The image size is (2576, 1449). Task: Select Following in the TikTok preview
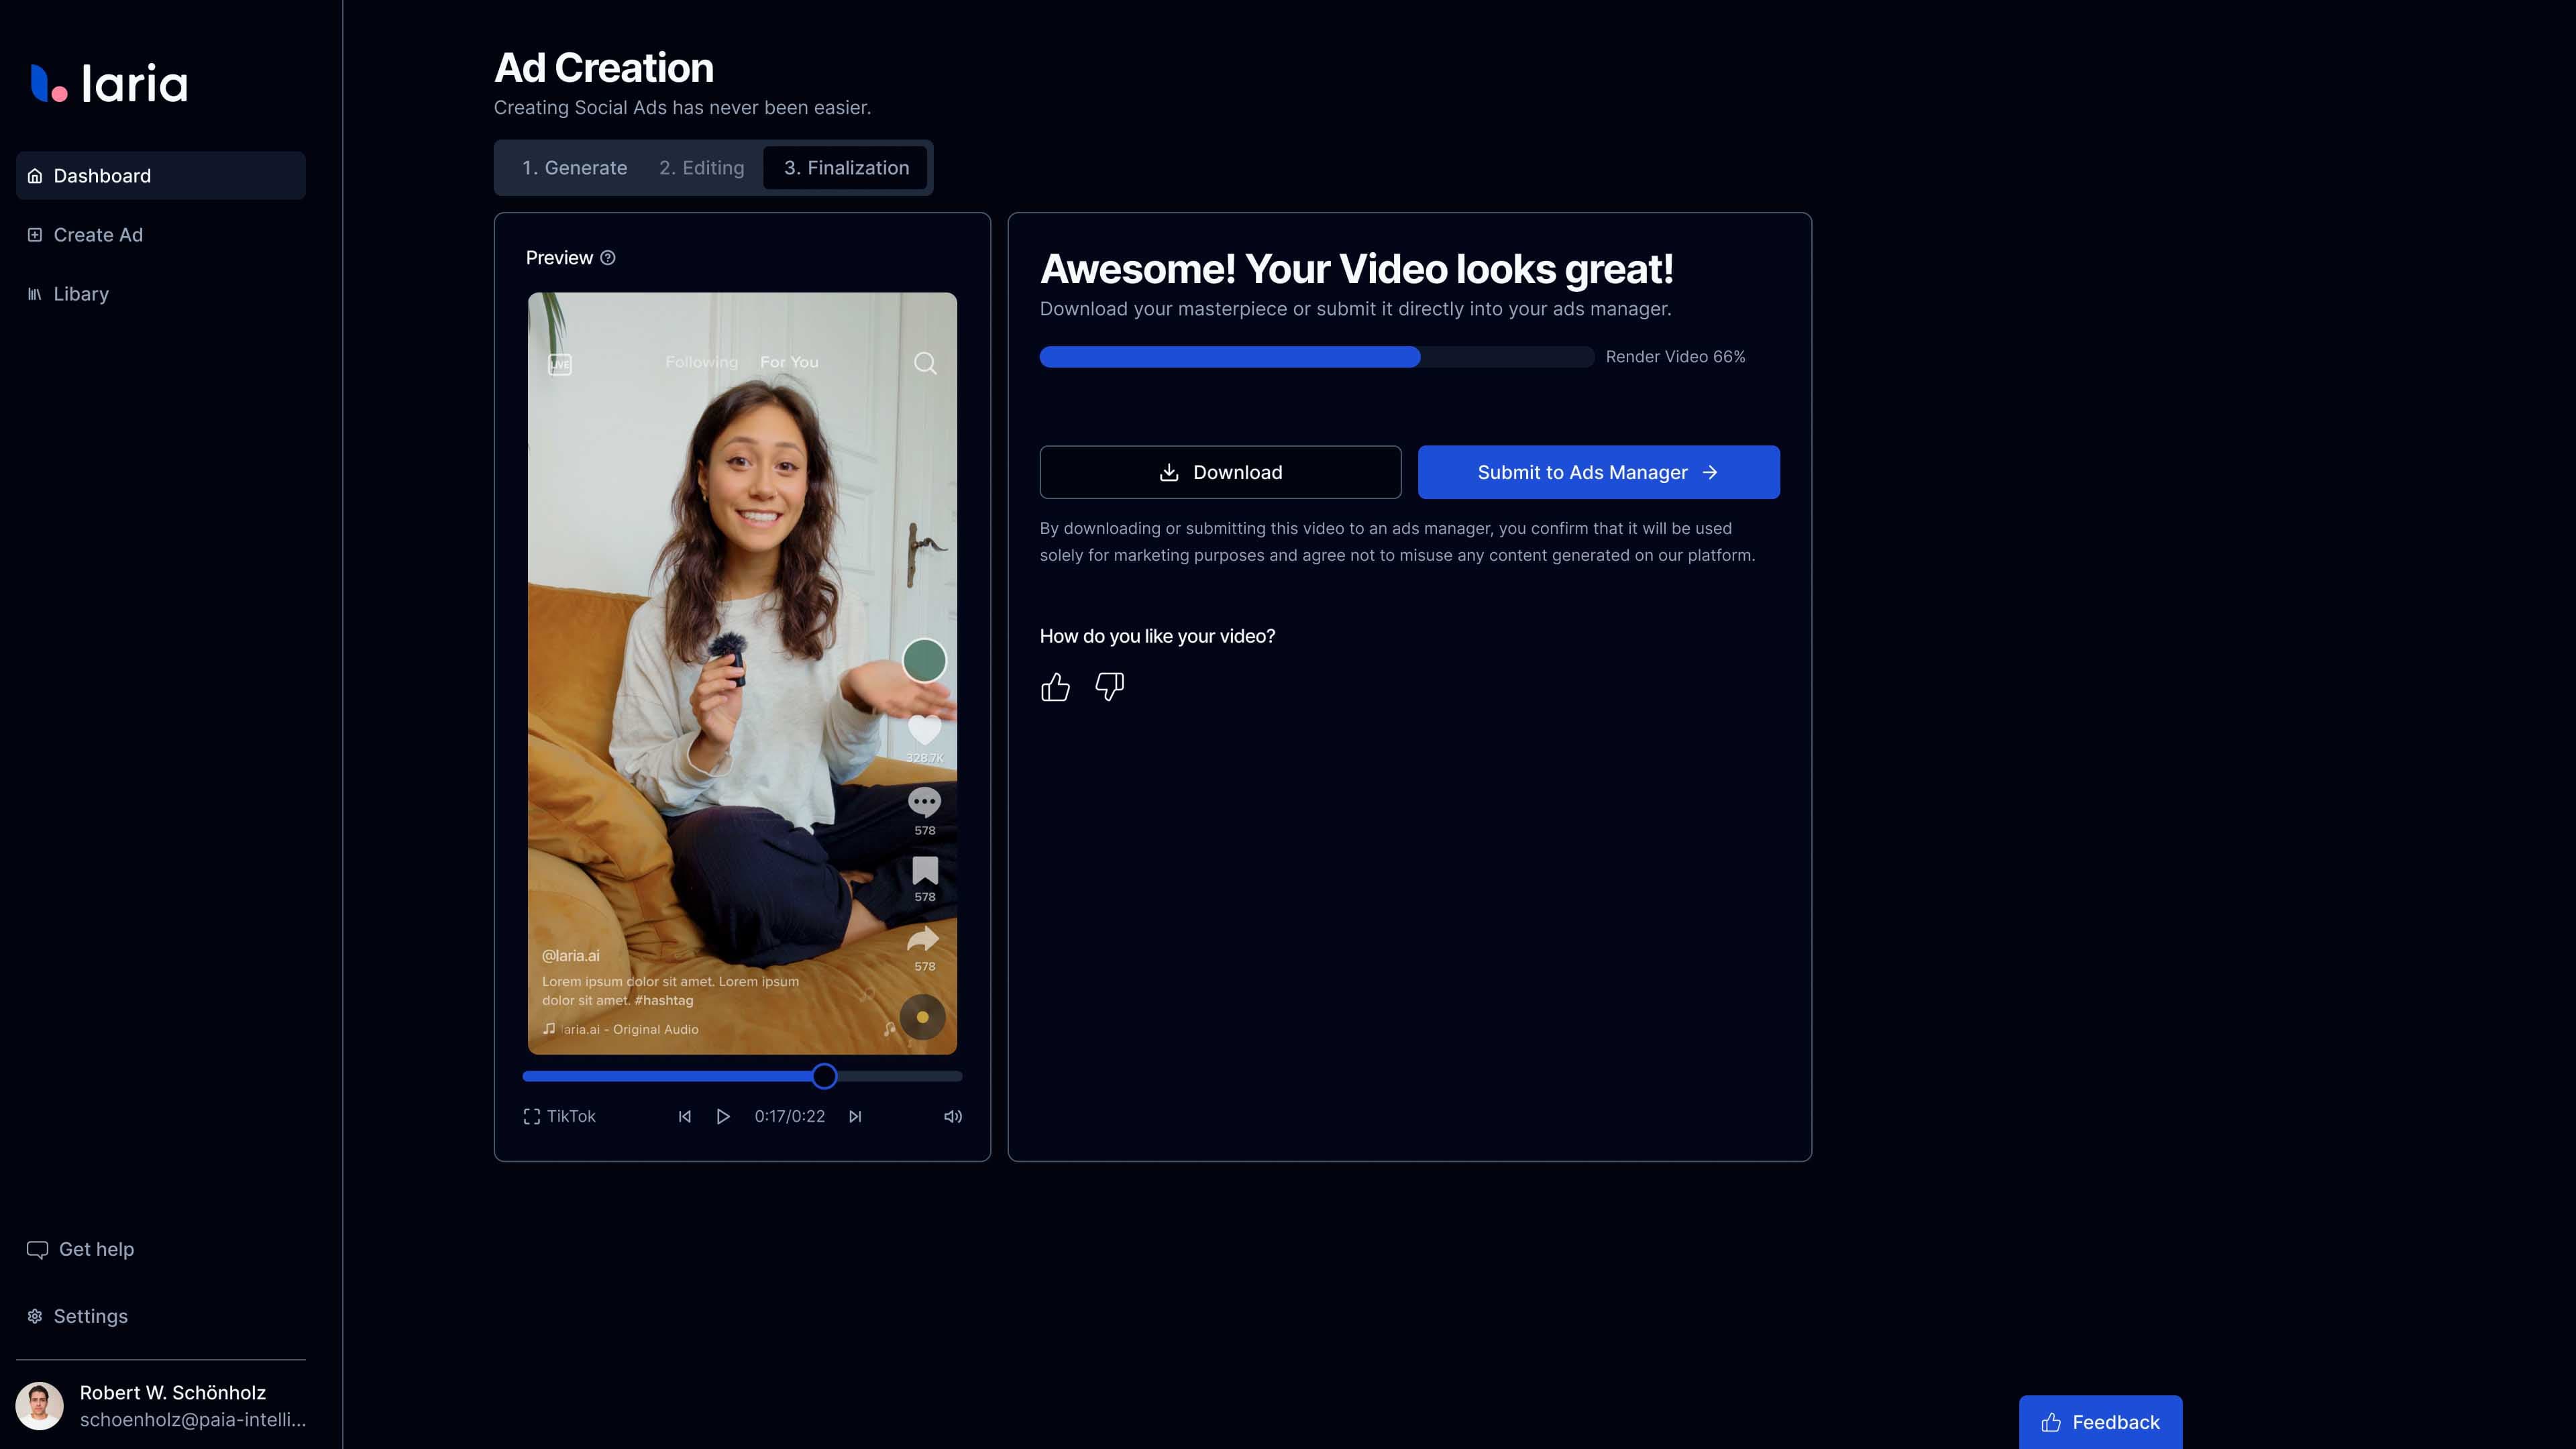701,362
